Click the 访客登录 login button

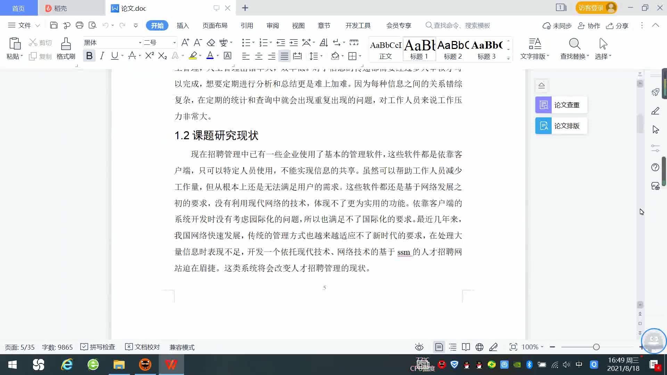[x=595, y=8]
